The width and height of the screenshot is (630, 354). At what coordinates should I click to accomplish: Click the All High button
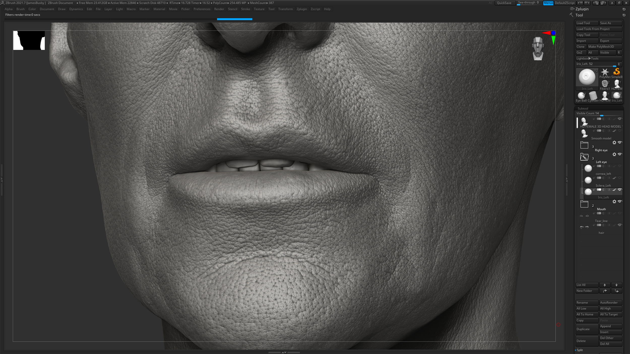[x=610, y=308]
